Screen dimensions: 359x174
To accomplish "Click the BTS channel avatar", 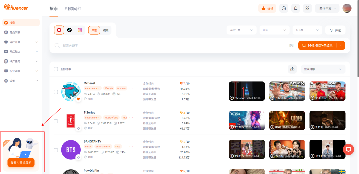I will (x=71, y=150).
